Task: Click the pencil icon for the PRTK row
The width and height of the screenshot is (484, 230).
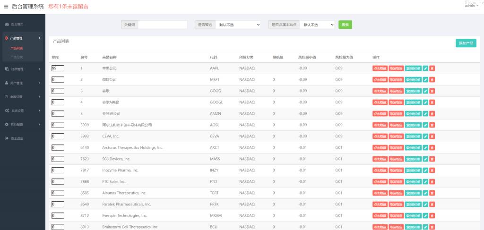Action: coord(425,204)
